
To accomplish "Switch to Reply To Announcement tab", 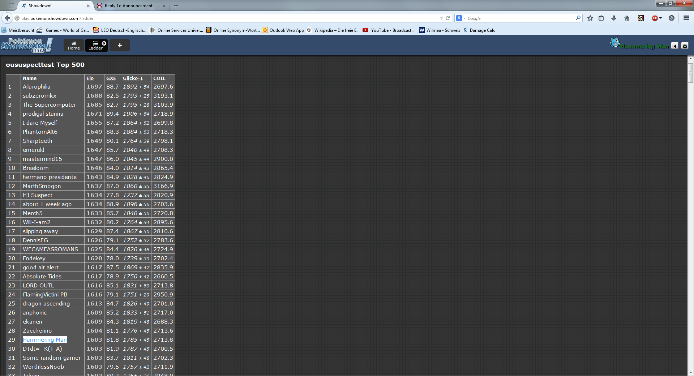I will click(132, 6).
